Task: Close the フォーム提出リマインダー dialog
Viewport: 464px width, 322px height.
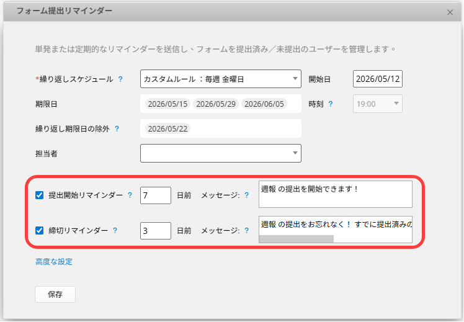Action: tap(450, 12)
